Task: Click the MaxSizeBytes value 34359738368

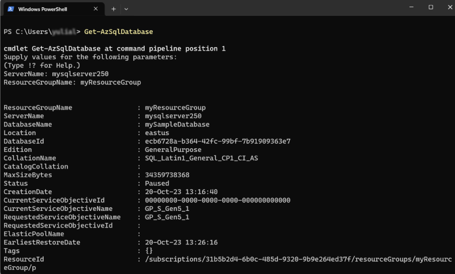Action: [167, 175]
